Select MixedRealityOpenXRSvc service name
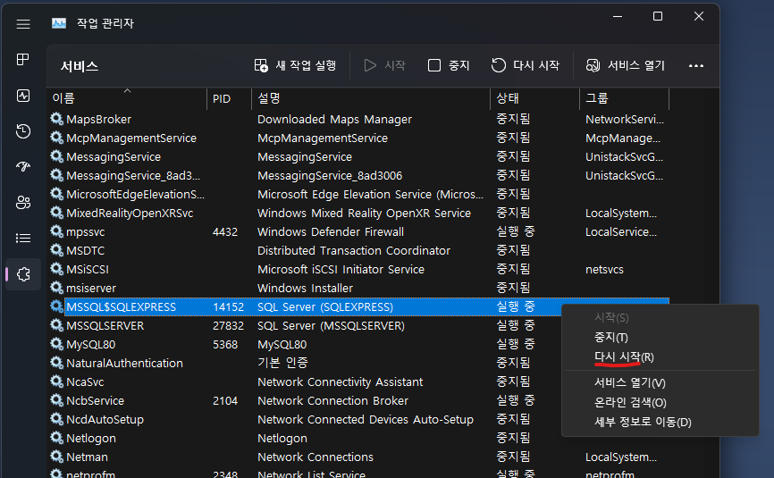Screen dimensions: 774x478 click(x=130, y=214)
